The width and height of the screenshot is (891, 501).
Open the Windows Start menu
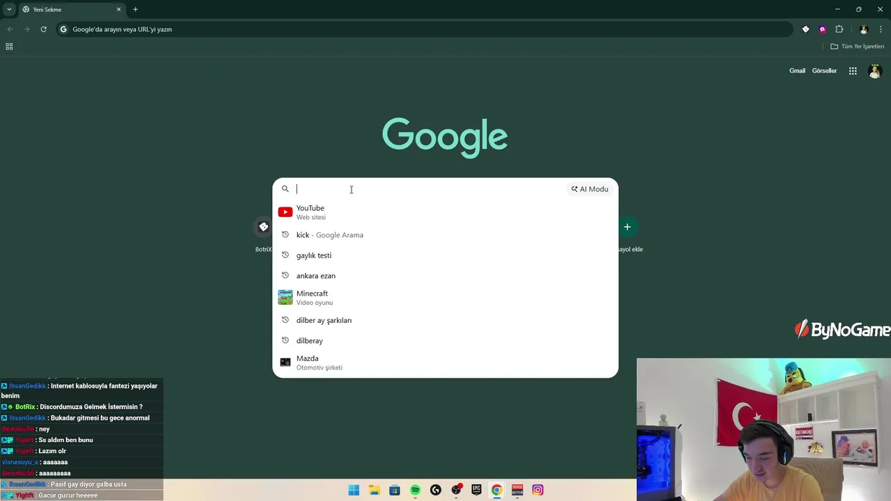(x=354, y=490)
